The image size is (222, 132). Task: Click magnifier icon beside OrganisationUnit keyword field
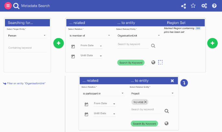tap(153, 46)
